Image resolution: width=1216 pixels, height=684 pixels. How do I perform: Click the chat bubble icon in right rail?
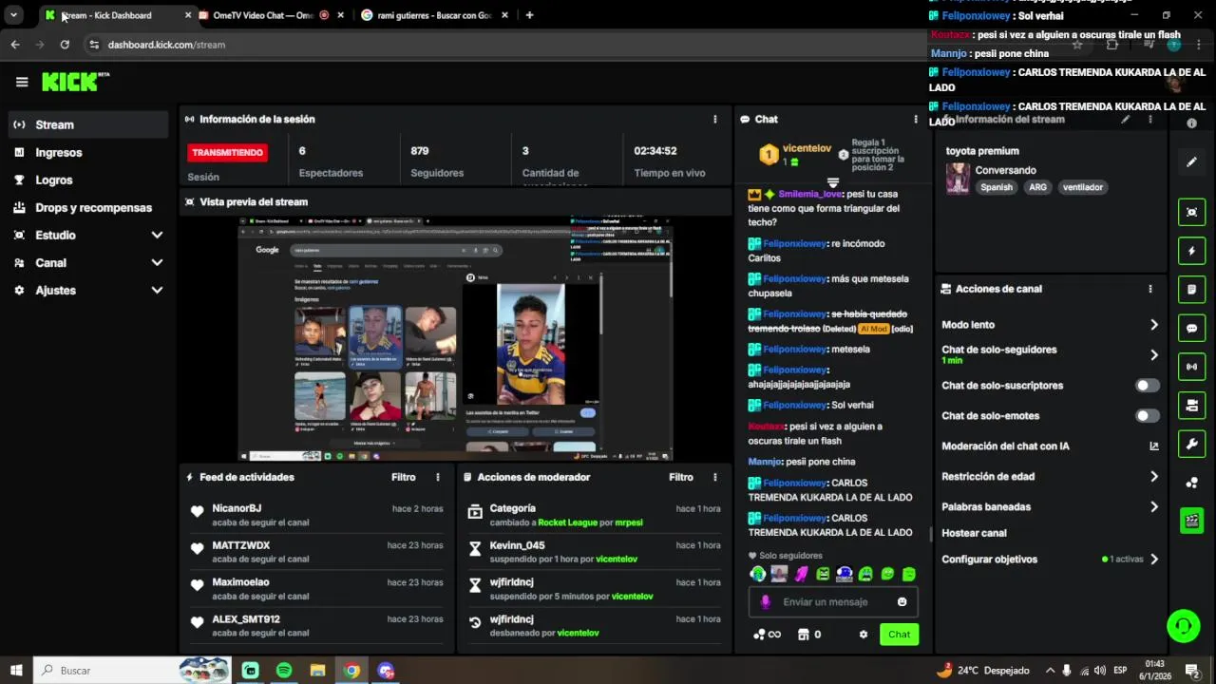[x=1191, y=328]
